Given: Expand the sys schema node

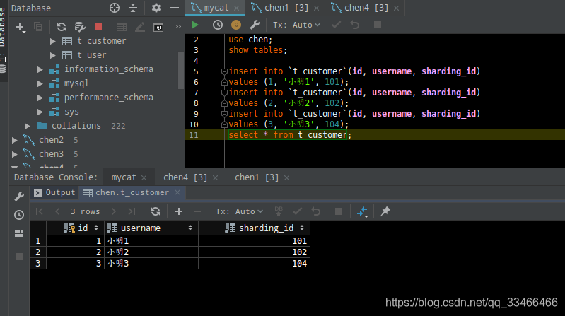Looking at the screenshot, I should point(40,112).
